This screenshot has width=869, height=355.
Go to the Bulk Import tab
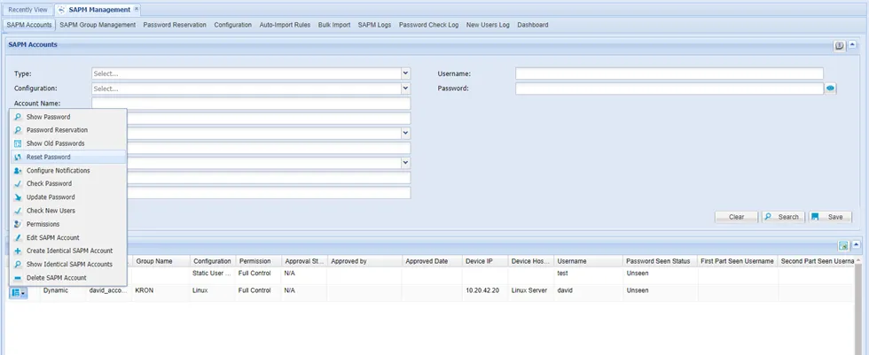334,25
